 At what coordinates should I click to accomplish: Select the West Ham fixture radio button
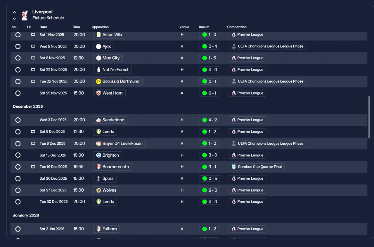(18, 93)
